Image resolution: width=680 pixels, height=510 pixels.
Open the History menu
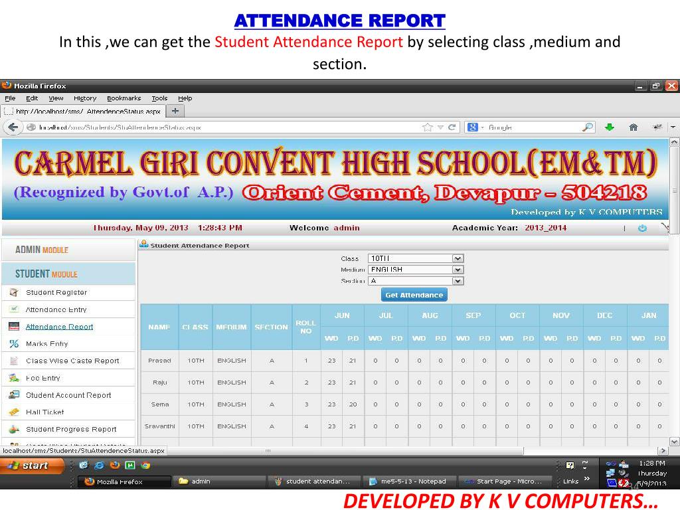tap(85, 98)
